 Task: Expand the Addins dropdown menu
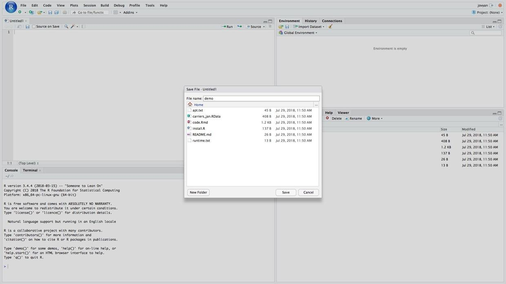pos(130,13)
